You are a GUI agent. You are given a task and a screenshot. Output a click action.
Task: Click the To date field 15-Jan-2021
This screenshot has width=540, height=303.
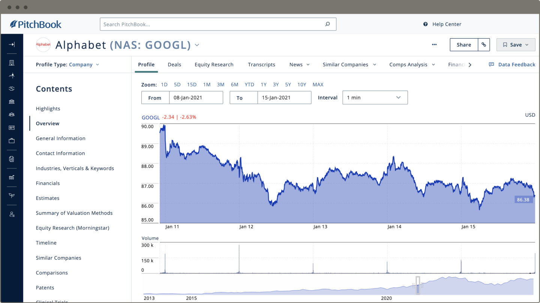click(x=284, y=98)
